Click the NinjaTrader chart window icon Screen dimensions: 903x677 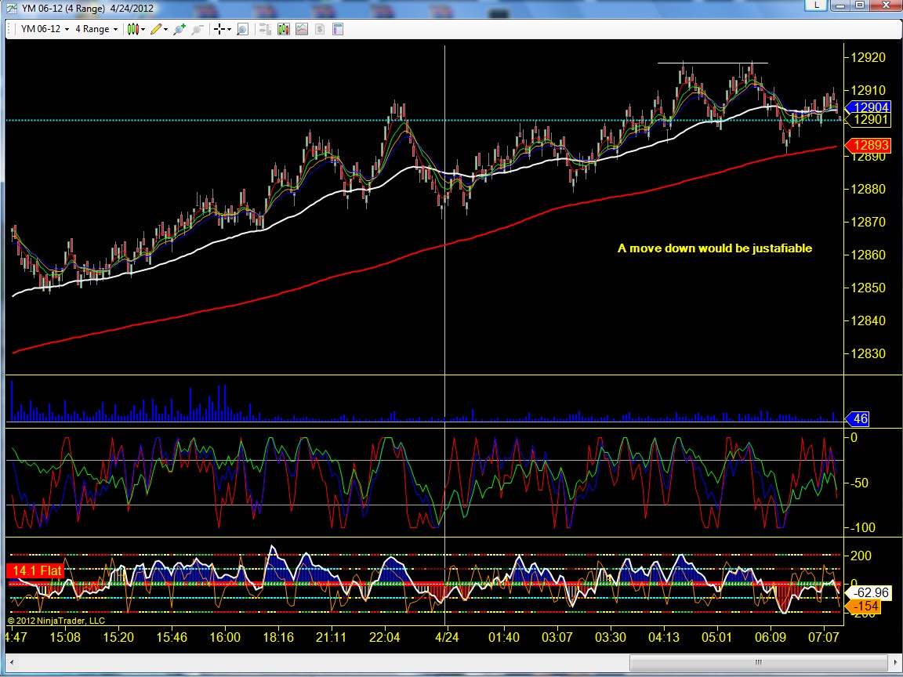click(x=12, y=8)
